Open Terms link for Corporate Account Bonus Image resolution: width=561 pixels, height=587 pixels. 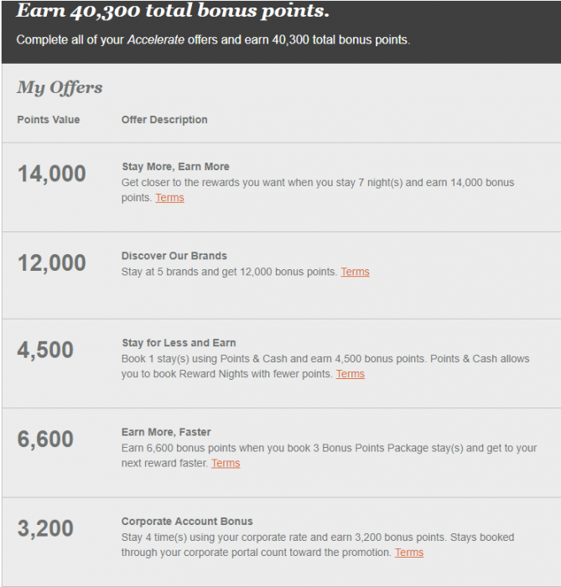pyautogui.click(x=409, y=553)
